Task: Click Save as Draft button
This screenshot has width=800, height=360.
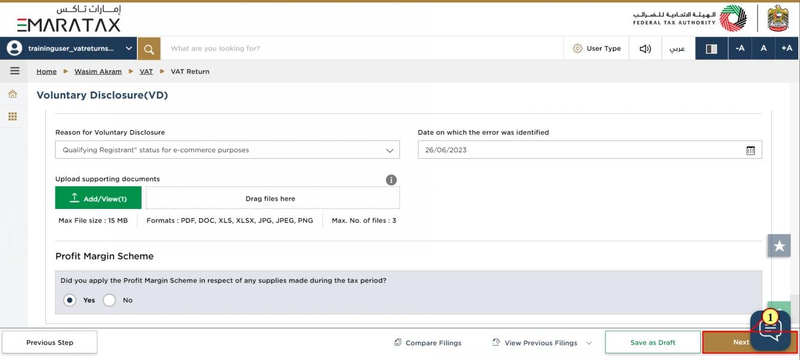Action: [x=653, y=343]
